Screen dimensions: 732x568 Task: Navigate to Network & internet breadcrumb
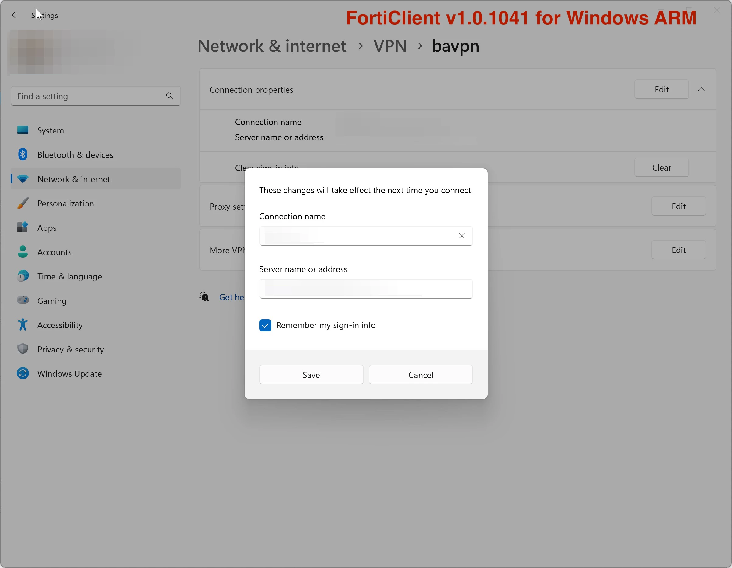tap(272, 46)
